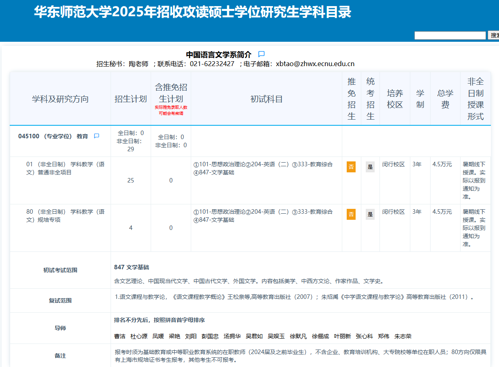Image resolution: width=499 pixels, height=367 pixels.
Task: Click 闵行校区 in row 01
Action: tap(393, 165)
